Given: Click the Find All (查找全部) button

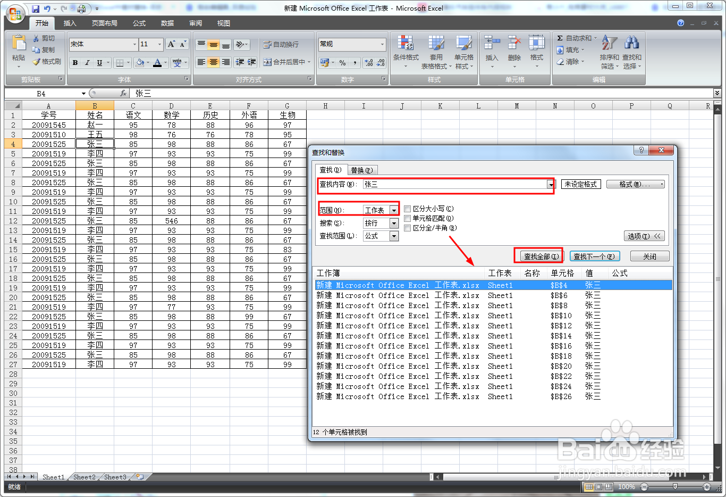Looking at the screenshot, I should tap(541, 256).
